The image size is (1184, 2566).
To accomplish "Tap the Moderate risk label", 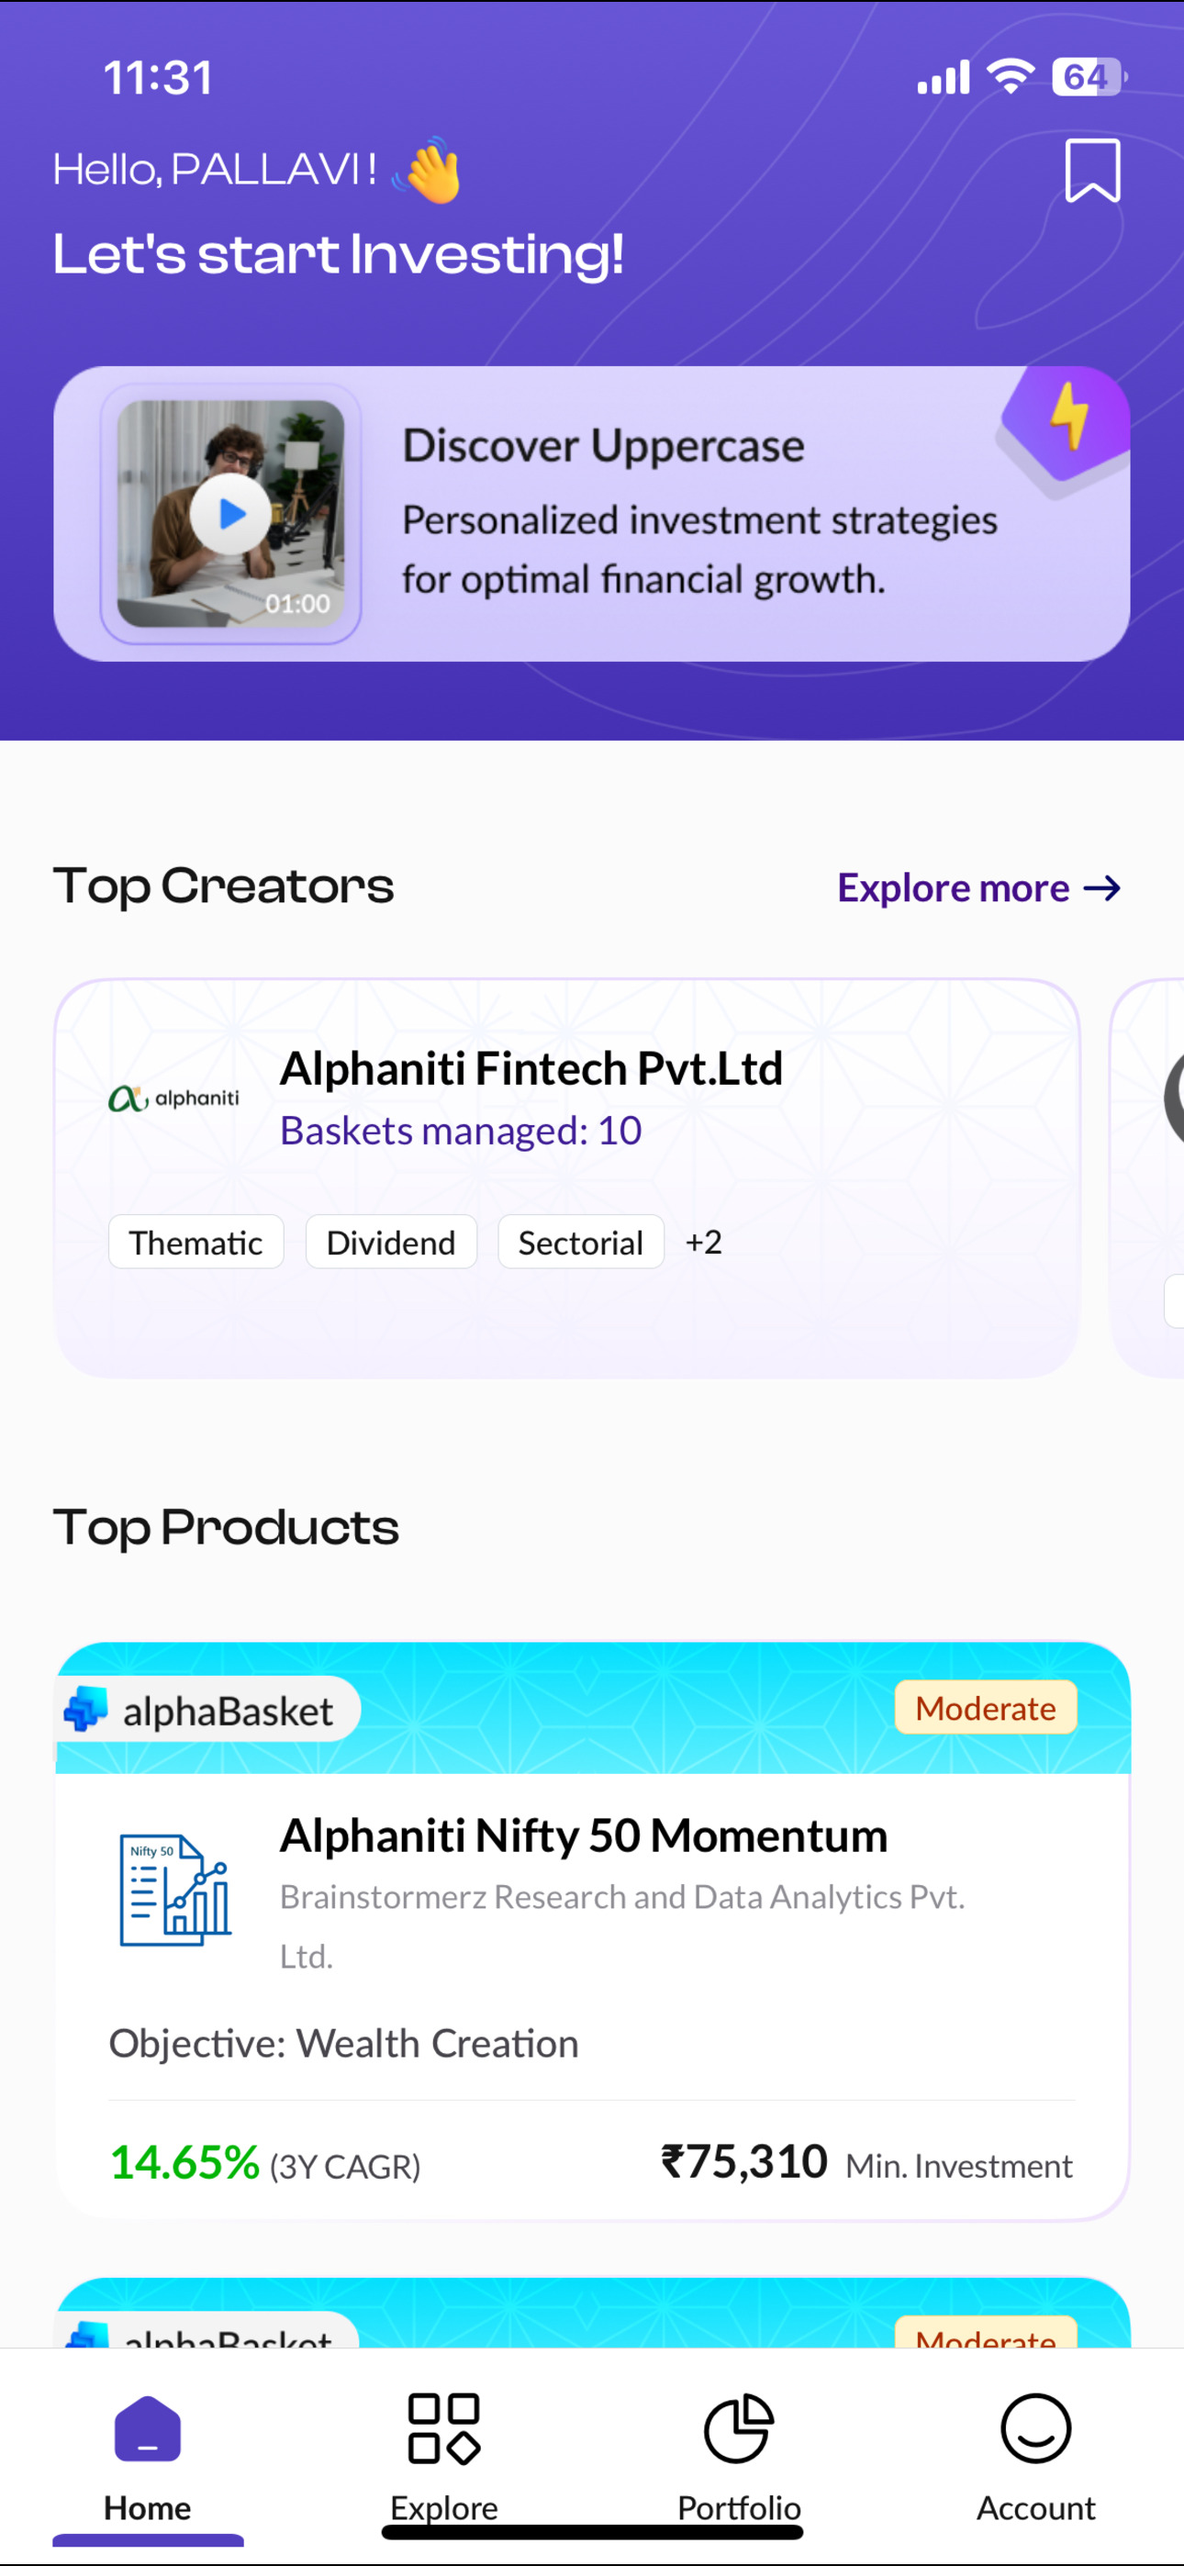I will [985, 1707].
